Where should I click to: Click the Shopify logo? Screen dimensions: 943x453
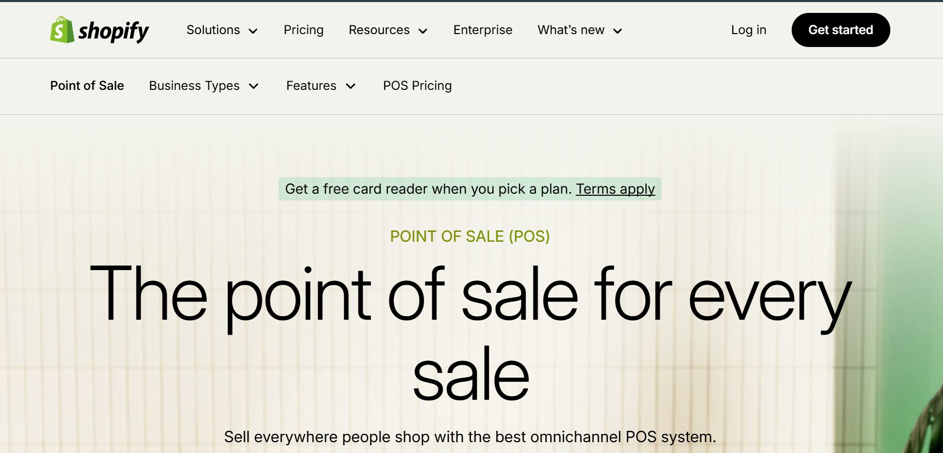tap(99, 30)
